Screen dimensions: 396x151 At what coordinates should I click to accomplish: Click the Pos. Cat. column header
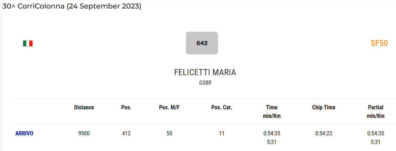pos(222,107)
